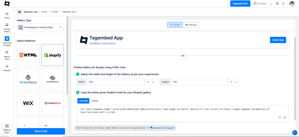Open the Publish breadcrumb link
299x137 pixels.
[55, 12]
